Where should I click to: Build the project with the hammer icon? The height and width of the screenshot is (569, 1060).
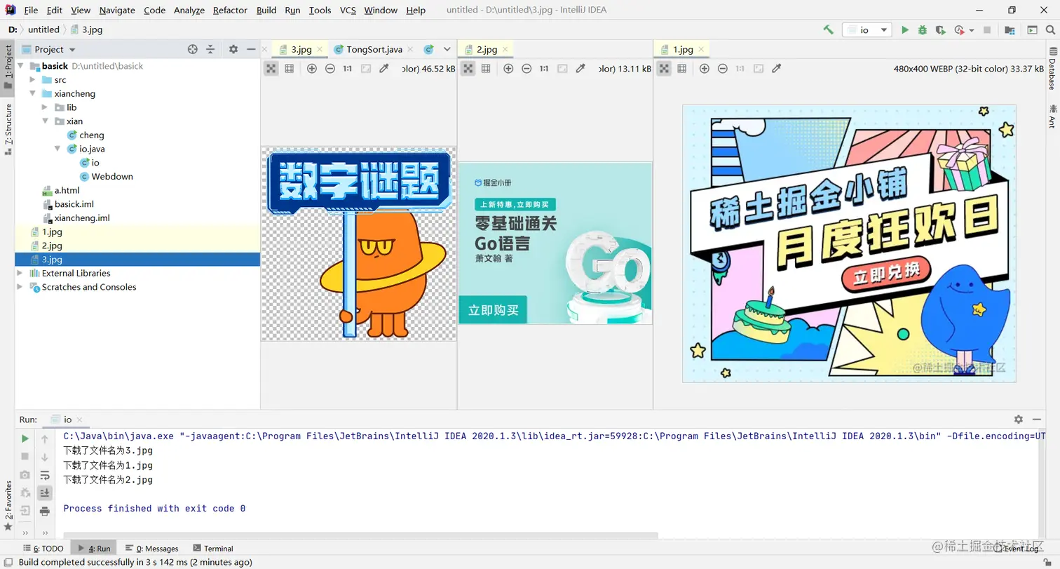pos(829,29)
